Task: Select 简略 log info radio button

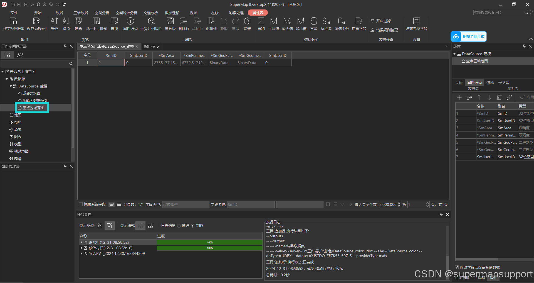Action: tap(192, 226)
